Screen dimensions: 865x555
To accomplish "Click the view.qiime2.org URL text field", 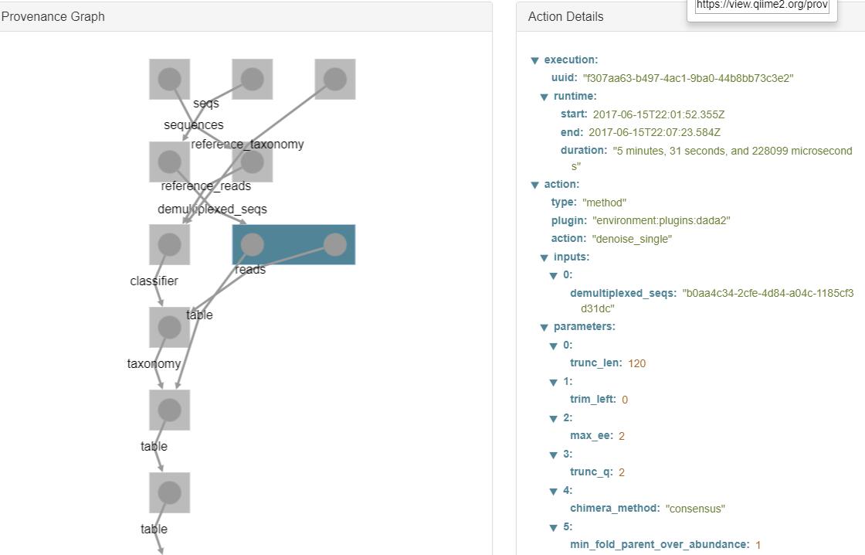I will coord(762,5).
